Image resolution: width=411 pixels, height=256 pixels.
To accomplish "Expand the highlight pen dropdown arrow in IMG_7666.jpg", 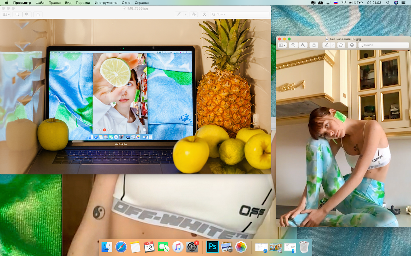I will (x=185, y=14).
